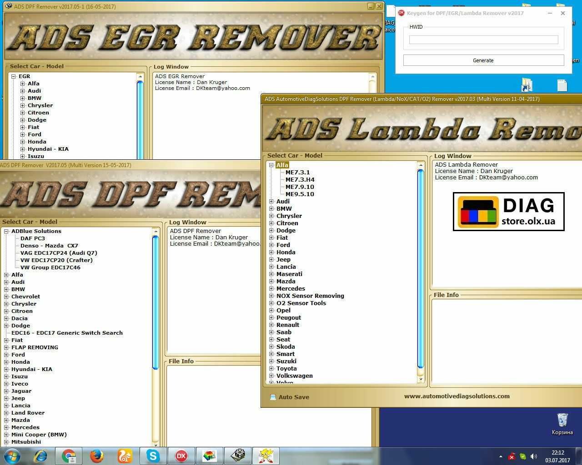Select Mercedes in the Lambda Remover tree
The height and width of the screenshot is (465, 582).
pos(291,289)
